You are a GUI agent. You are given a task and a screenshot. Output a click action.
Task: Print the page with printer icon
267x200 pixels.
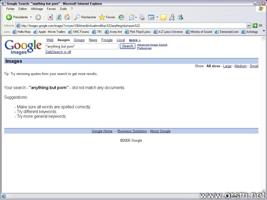point(142,17)
